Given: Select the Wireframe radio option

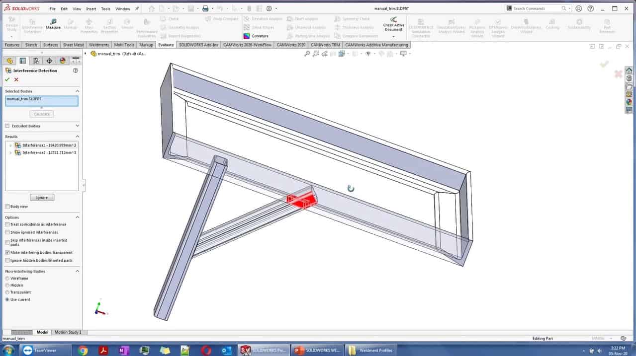Looking at the screenshot, I should (7, 279).
